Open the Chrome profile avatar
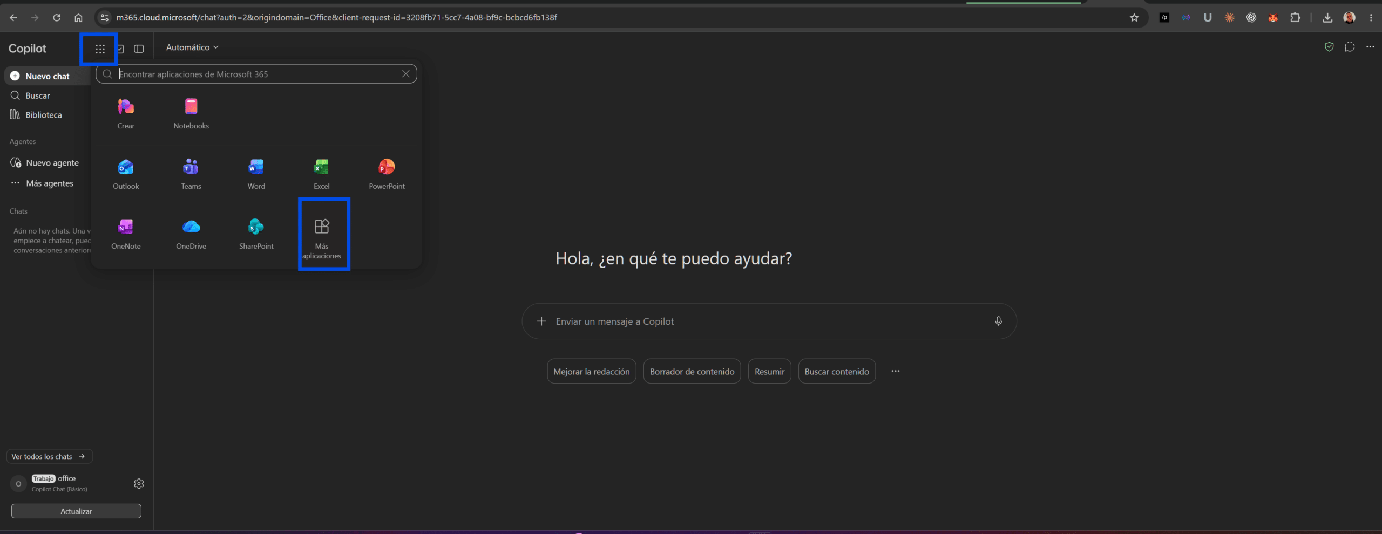Image resolution: width=1382 pixels, height=534 pixels. [x=1349, y=18]
